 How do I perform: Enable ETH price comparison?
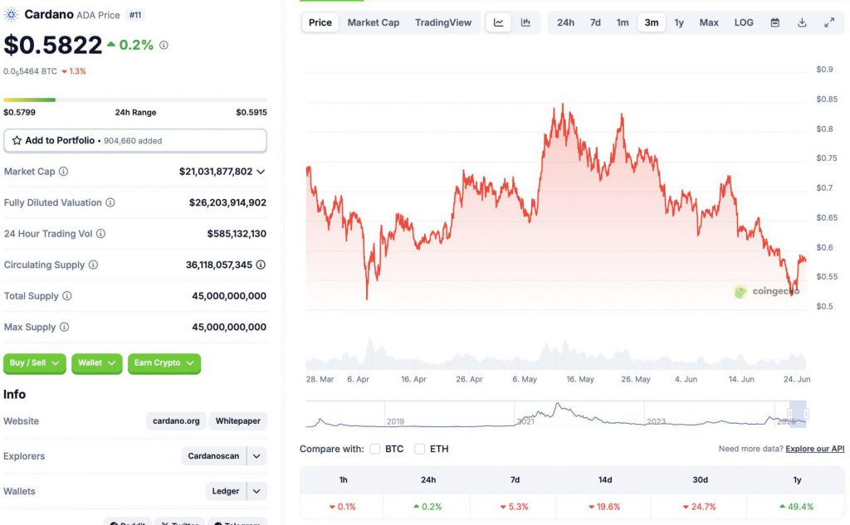click(418, 449)
